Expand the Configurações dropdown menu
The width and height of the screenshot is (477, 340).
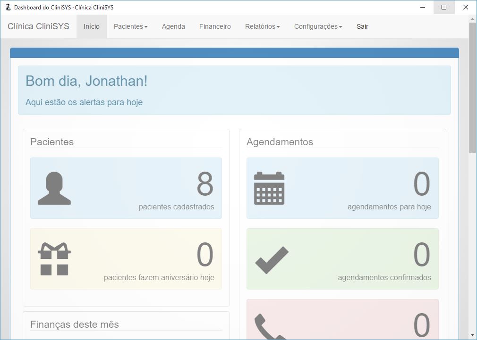(318, 26)
